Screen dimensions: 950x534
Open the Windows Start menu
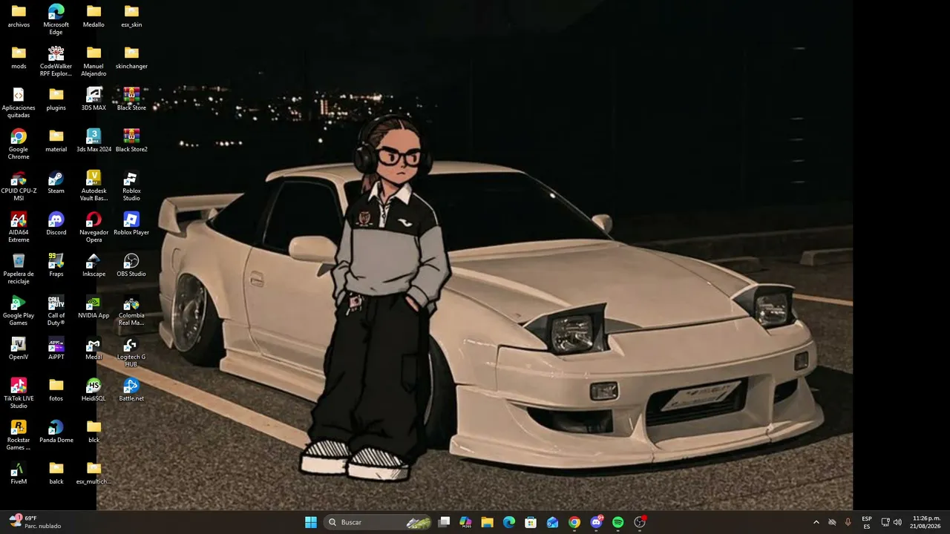311,522
